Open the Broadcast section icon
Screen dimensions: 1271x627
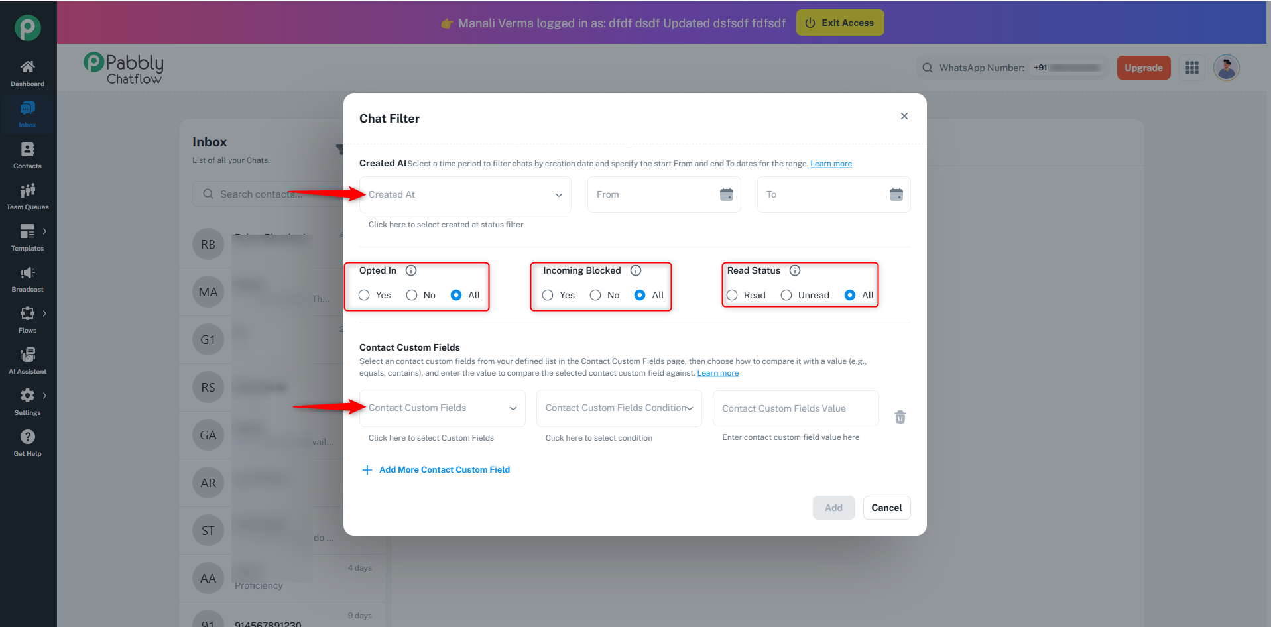coord(27,273)
